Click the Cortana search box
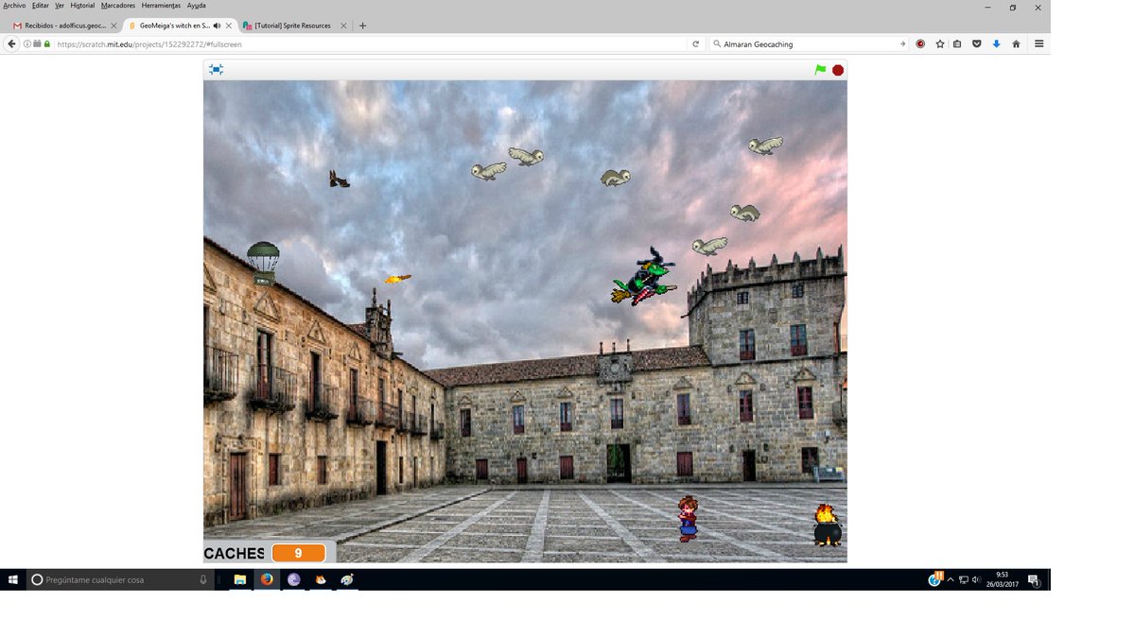This screenshot has height=637, width=1135. tap(121, 579)
